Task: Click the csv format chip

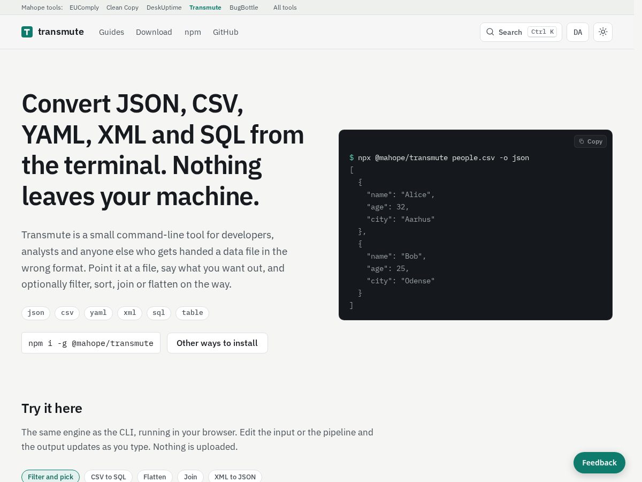Action: 67,313
